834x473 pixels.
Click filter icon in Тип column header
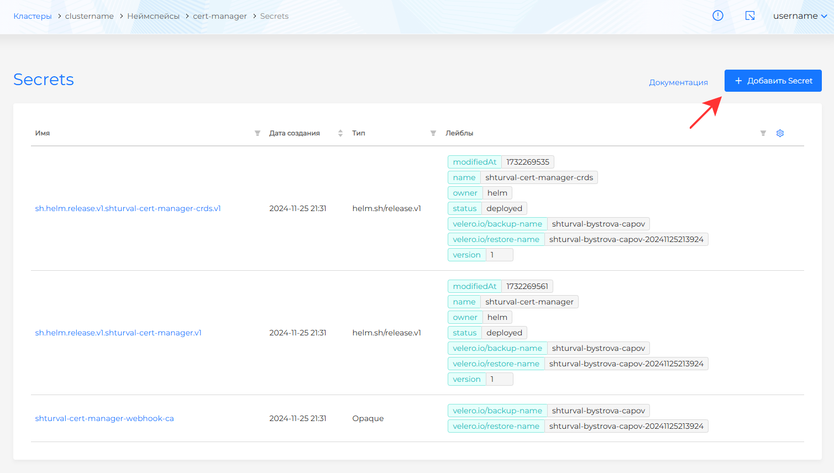coord(433,133)
